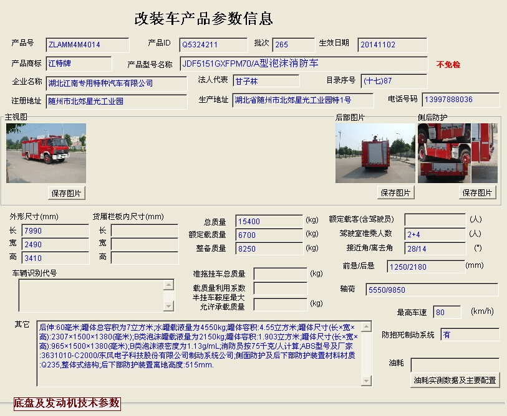Focus the 产品ID field with Q5324211
The image size is (507, 416).
(213, 45)
